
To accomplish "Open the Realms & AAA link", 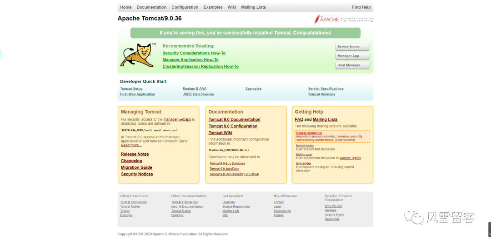I will (195, 89).
